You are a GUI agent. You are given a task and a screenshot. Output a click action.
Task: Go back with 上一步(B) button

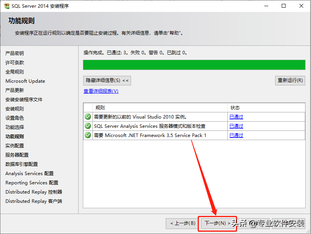tap(183, 223)
